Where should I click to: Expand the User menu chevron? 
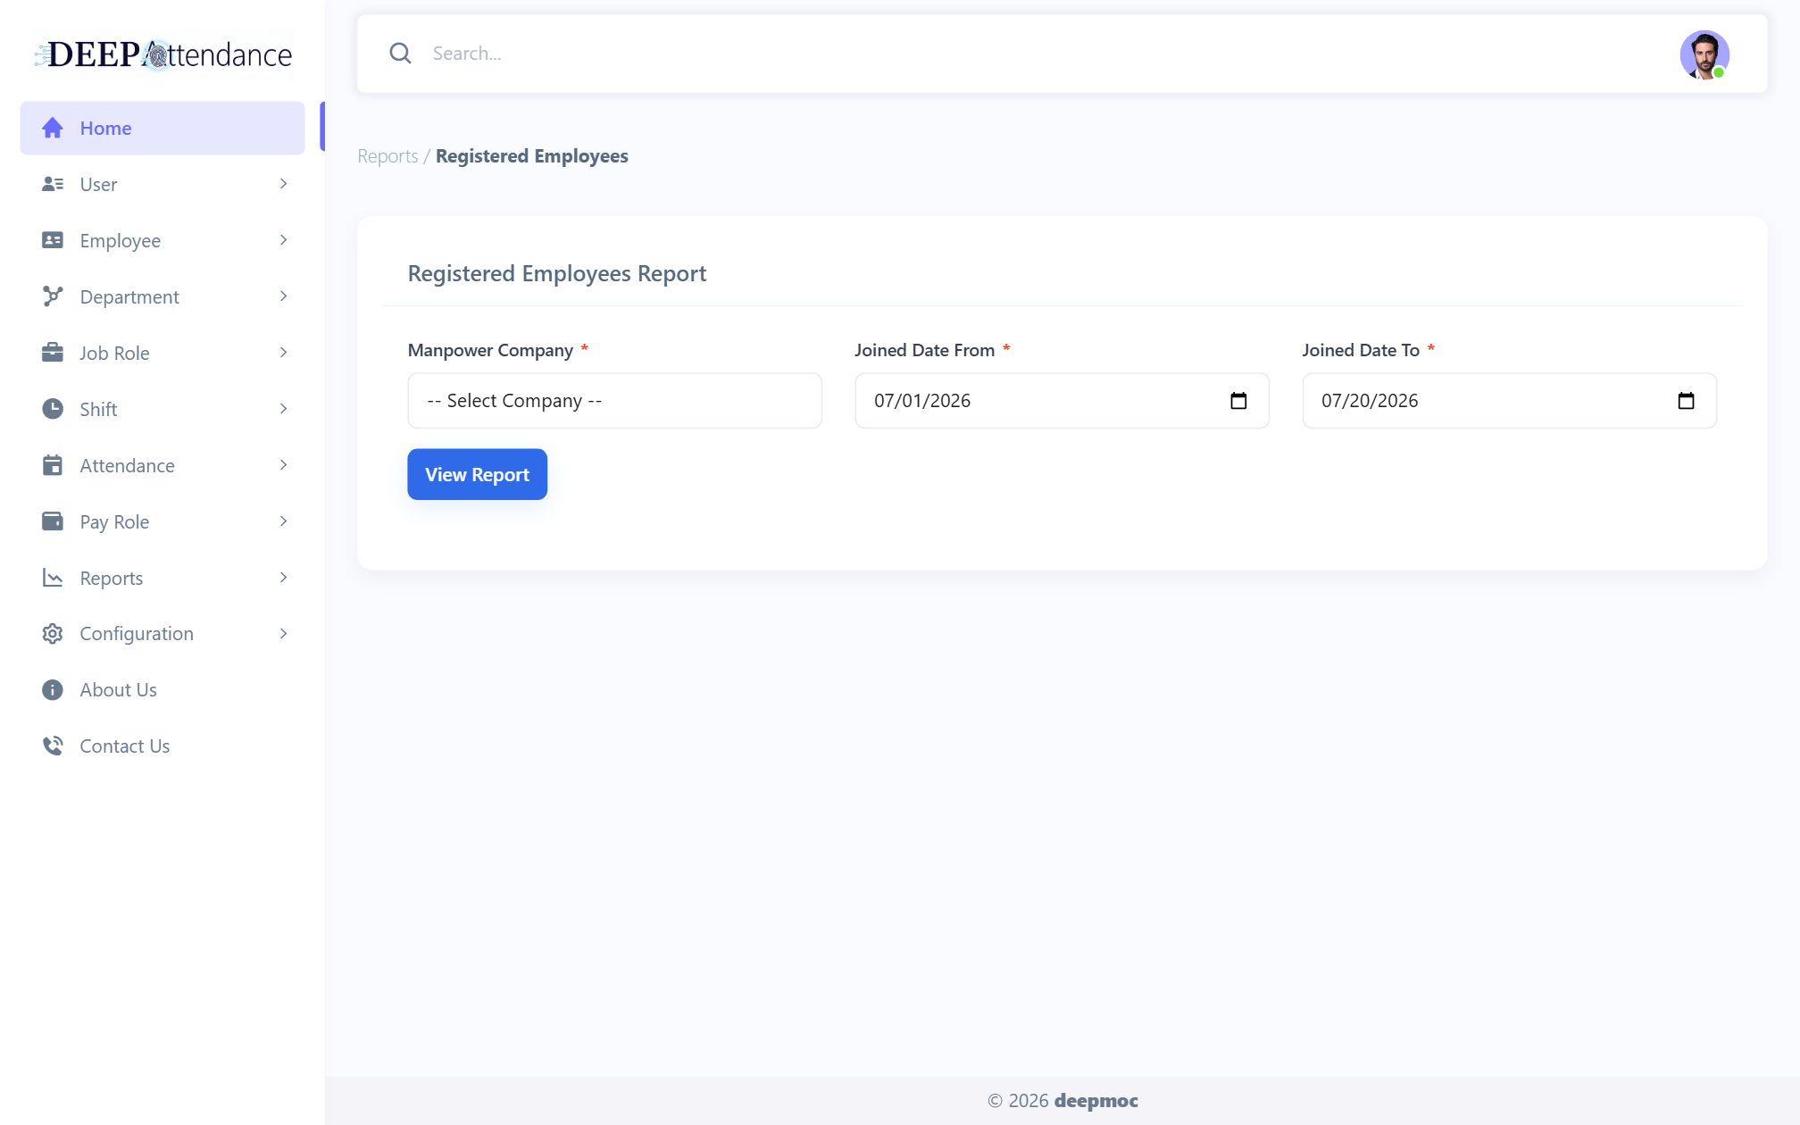coord(283,184)
